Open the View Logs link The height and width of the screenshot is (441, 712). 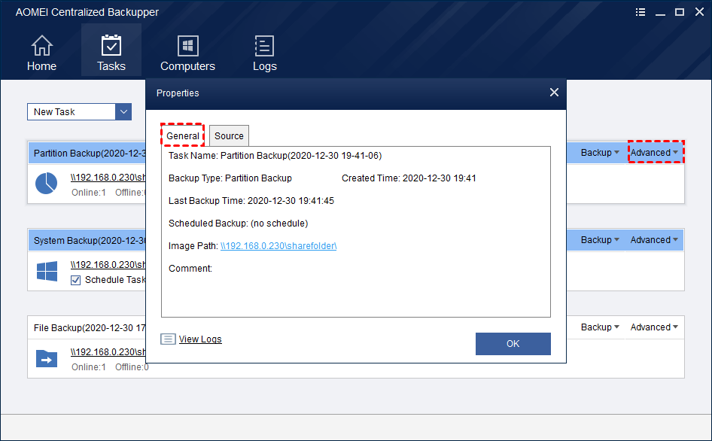tap(200, 339)
